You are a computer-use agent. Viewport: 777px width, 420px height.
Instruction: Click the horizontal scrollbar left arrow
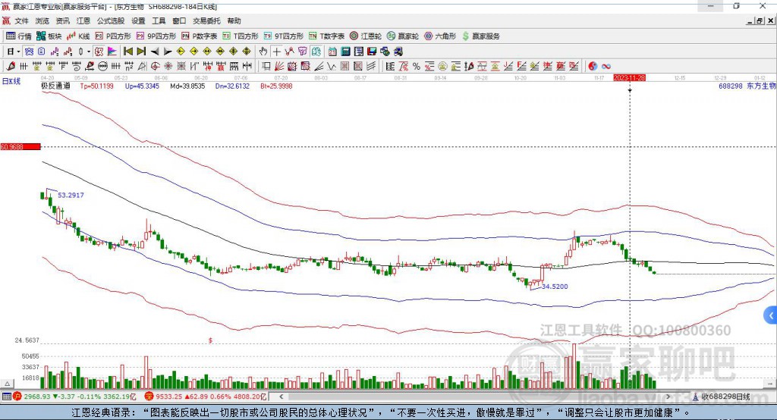(281, 396)
